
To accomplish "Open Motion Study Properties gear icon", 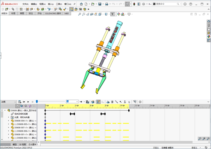I will click(140, 102).
